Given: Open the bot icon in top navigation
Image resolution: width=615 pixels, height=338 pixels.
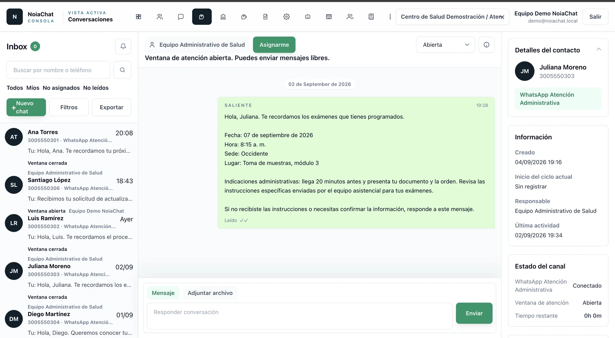Looking at the screenshot, I should click(x=307, y=17).
